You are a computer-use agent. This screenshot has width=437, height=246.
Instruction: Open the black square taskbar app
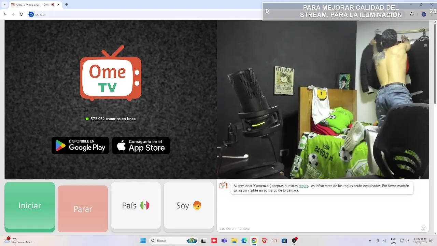[x=204, y=241]
